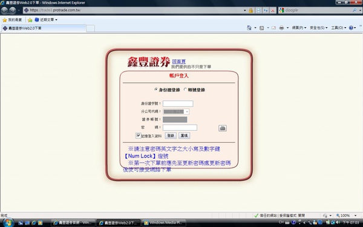This screenshot has height=227, width=363.
Task: Select the 鑫豐證券Web2.0下單 browser tab
Action: [x=44, y=28]
